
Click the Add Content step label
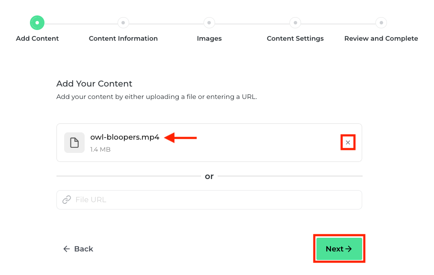[x=37, y=39]
